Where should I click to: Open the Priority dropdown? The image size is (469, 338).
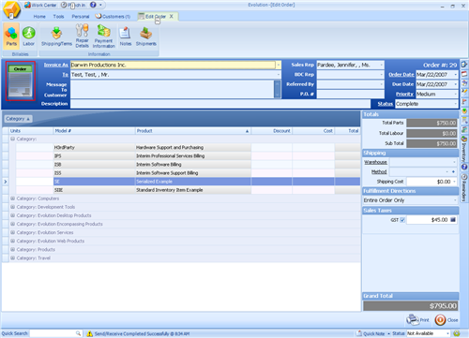click(x=456, y=94)
